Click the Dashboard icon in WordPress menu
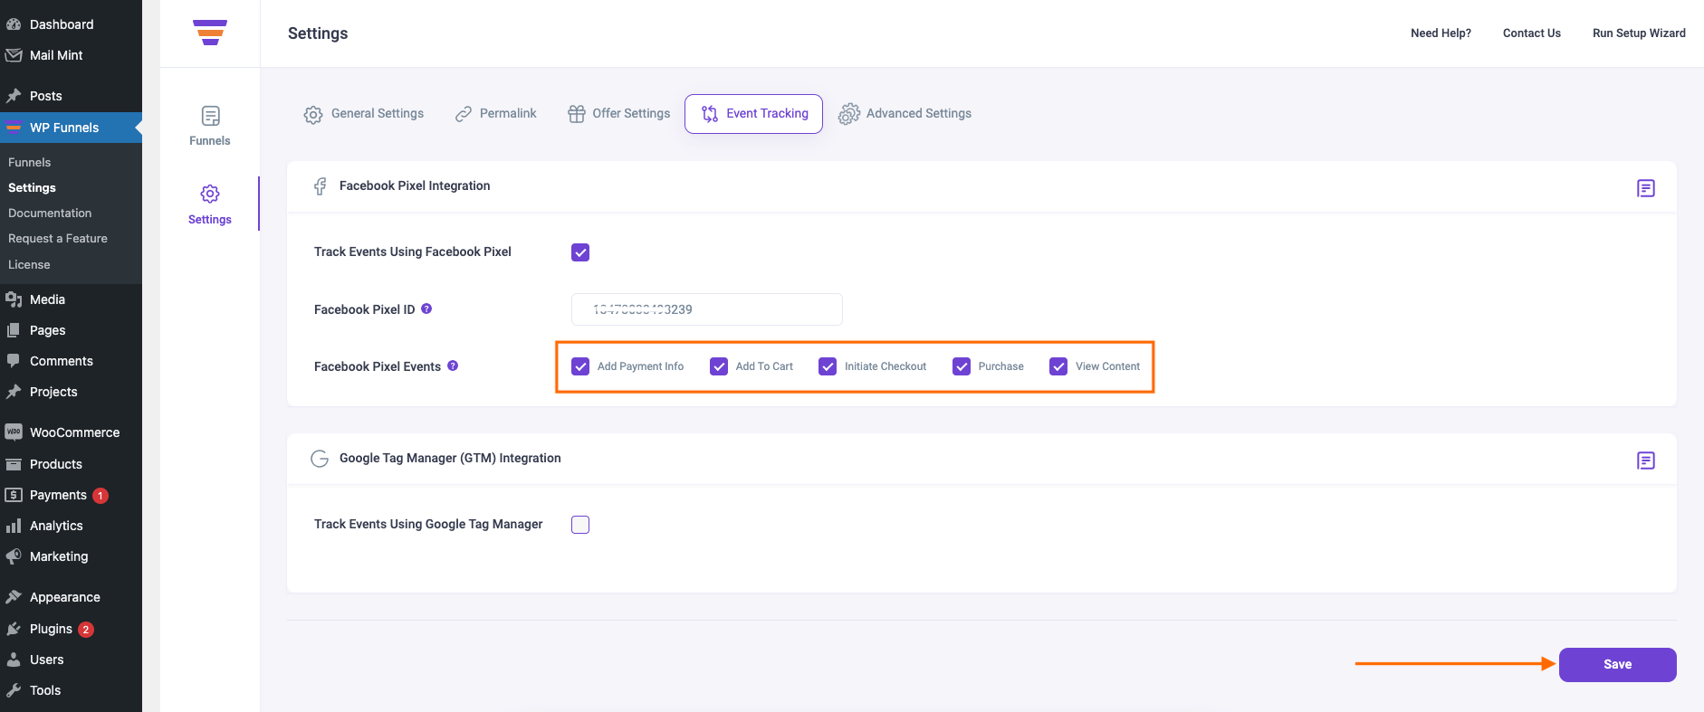The height and width of the screenshot is (712, 1704). click(x=14, y=24)
